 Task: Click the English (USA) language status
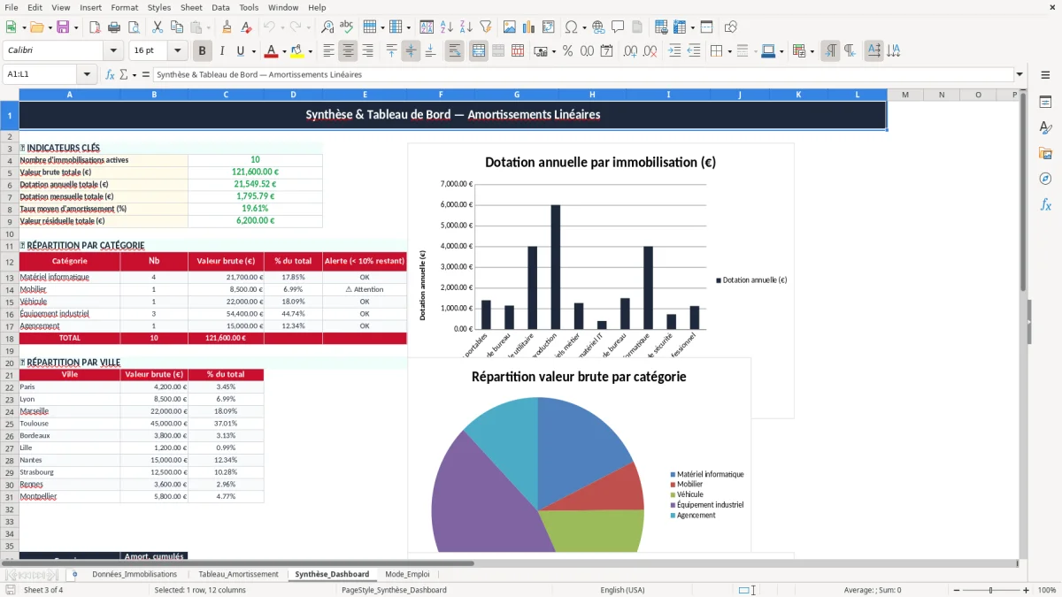(x=622, y=590)
